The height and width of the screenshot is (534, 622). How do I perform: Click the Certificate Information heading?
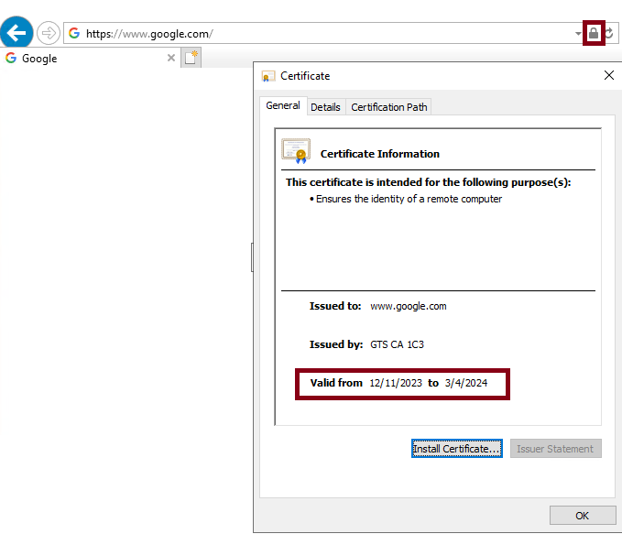point(379,154)
